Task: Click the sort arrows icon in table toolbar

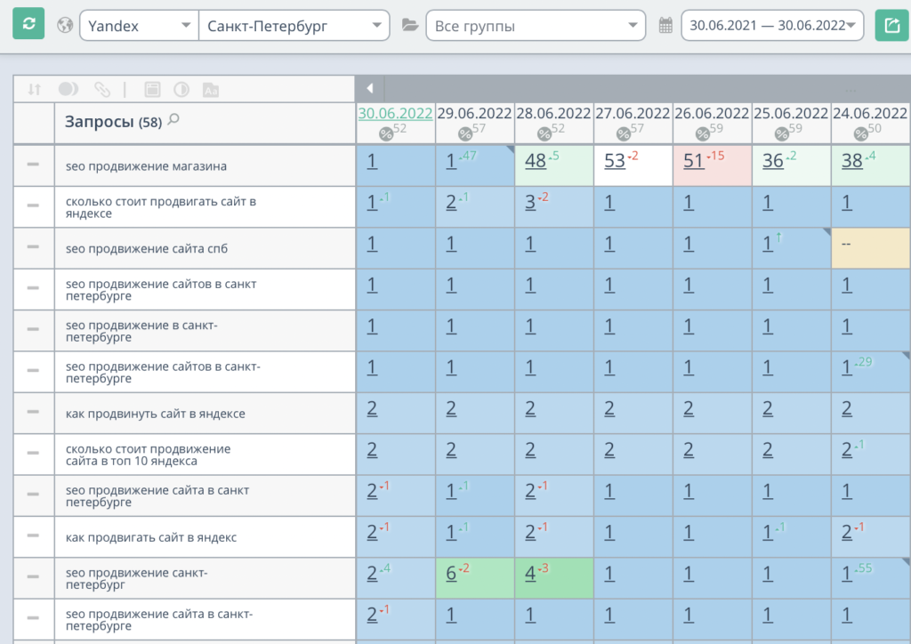Action: point(35,90)
